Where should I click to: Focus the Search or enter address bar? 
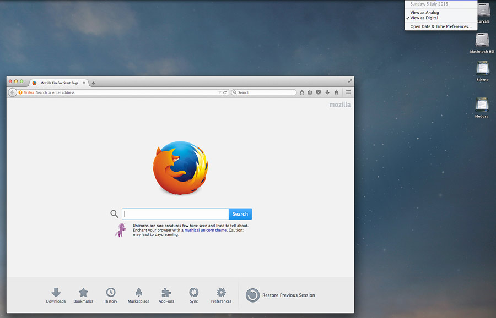click(x=127, y=92)
